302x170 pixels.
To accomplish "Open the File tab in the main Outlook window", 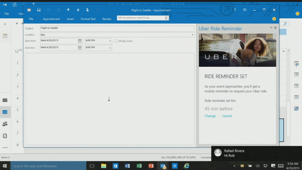I will click(x=7, y=14).
